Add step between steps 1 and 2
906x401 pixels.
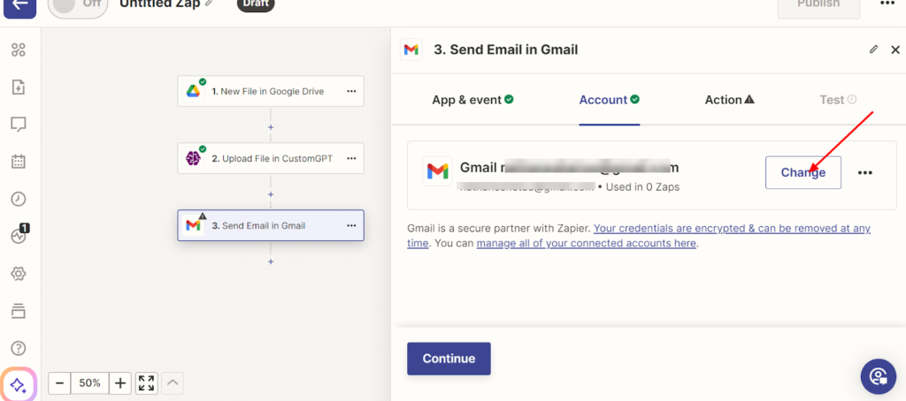[271, 127]
